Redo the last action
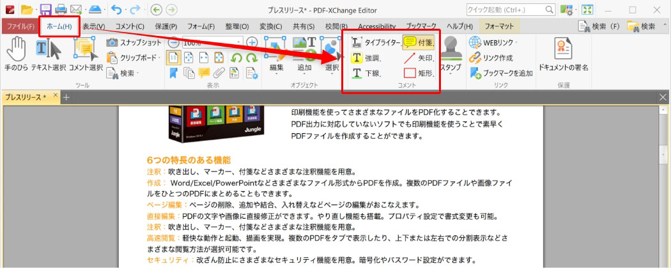671x268 pixels. pos(134,9)
